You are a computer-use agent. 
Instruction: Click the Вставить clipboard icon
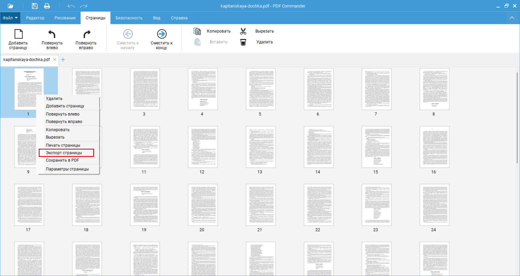(x=198, y=42)
